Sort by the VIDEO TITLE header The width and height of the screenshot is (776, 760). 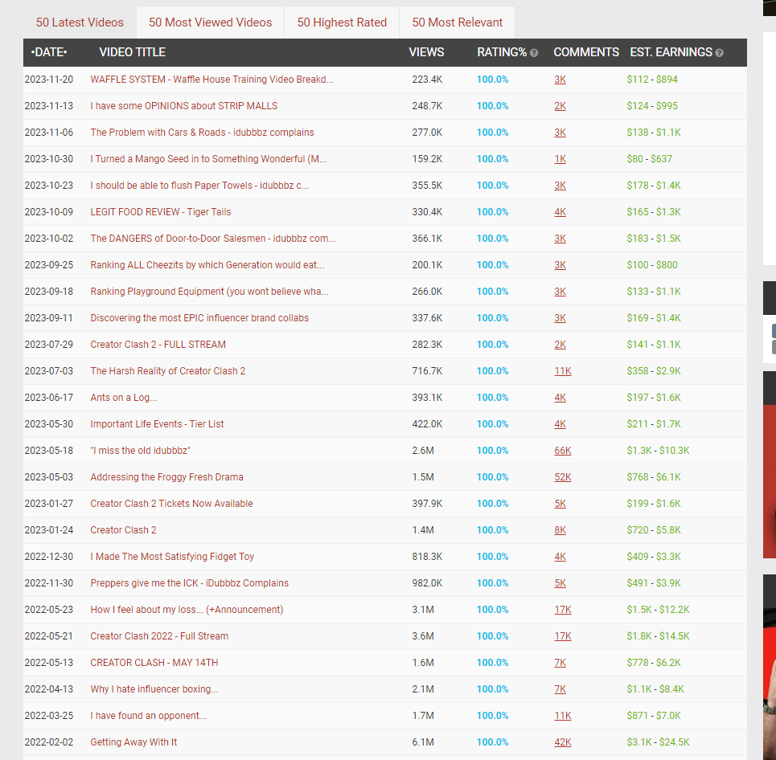[x=132, y=52]
